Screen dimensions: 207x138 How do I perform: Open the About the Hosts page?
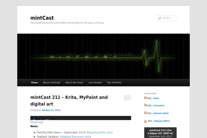tap(74, 82)
